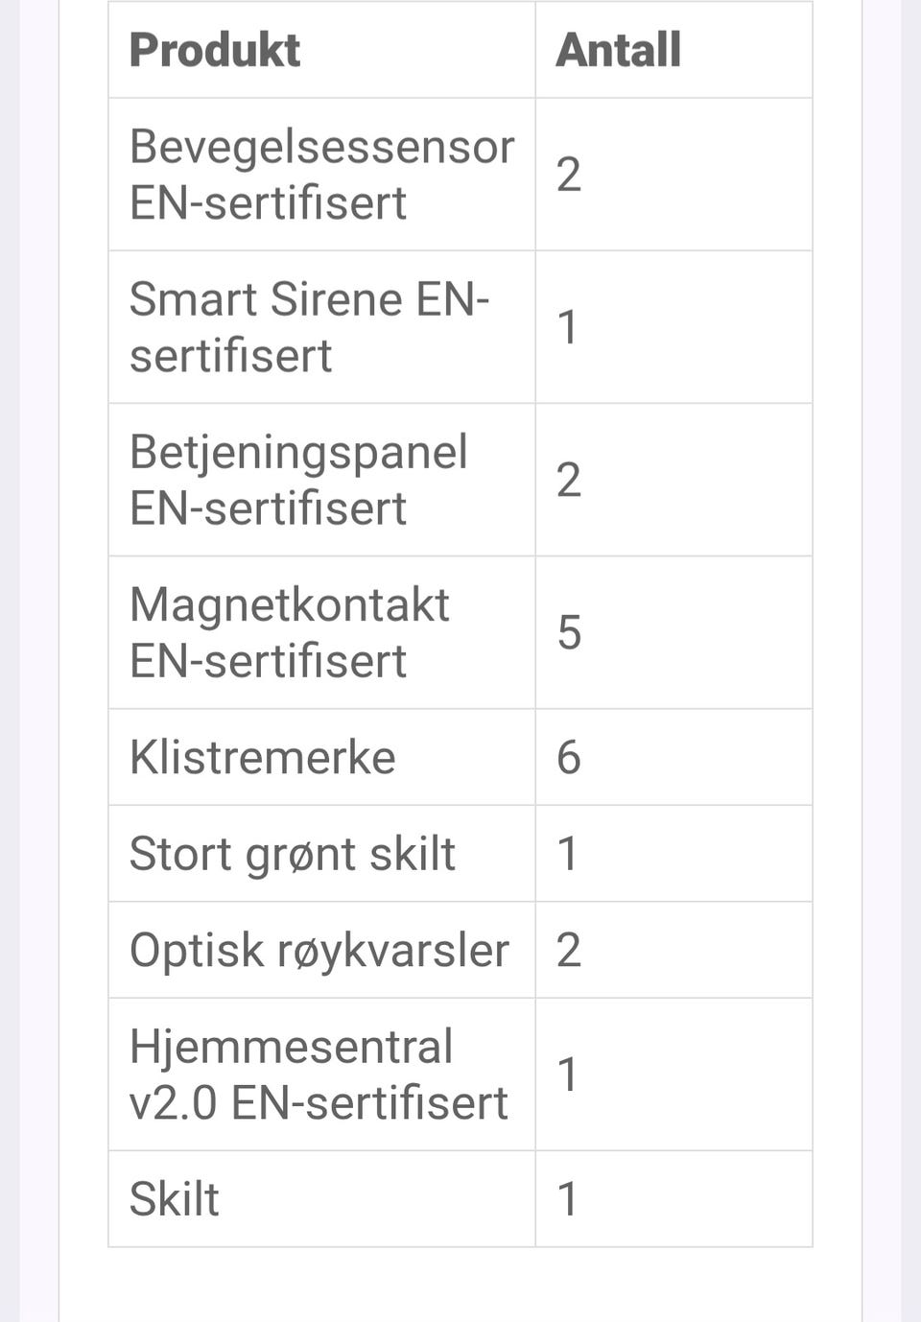This screenshot has height=1322, width=921.
Task: Click the Smart Sirene EN-sertifisert product
Action: point(309,327)
